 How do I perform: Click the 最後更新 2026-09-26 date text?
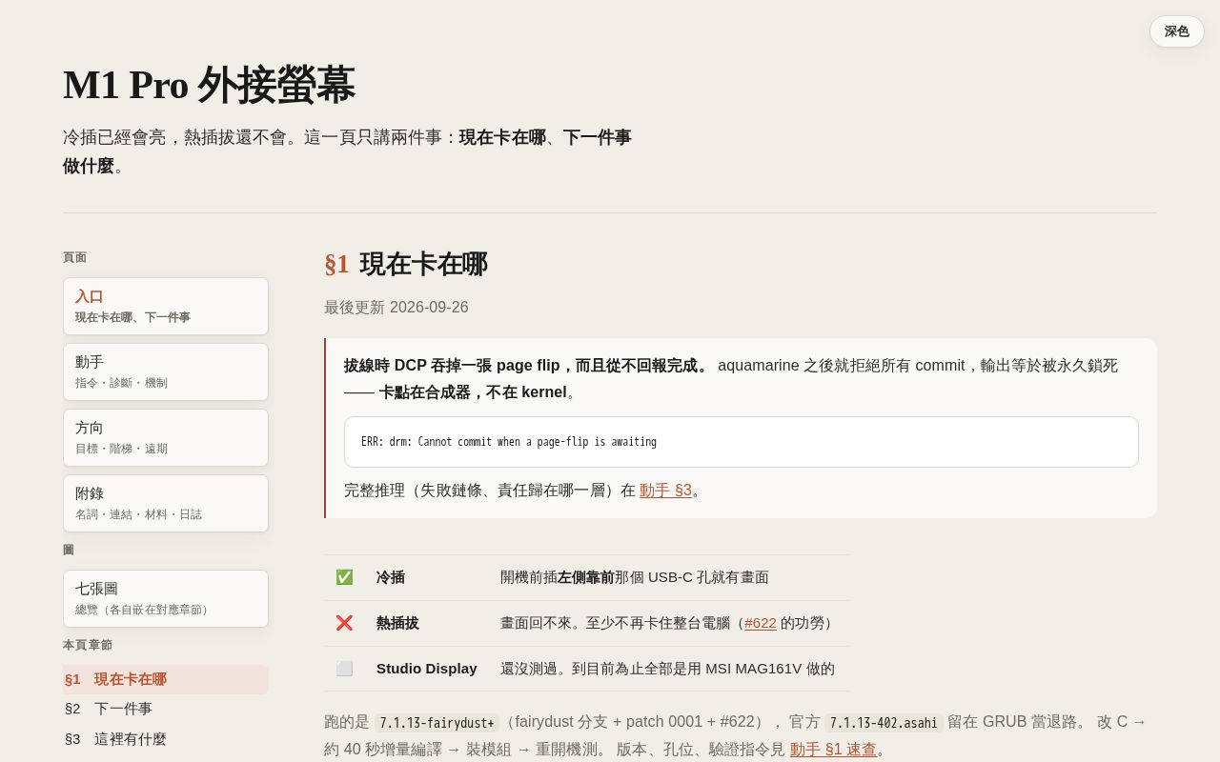point(396,308)
